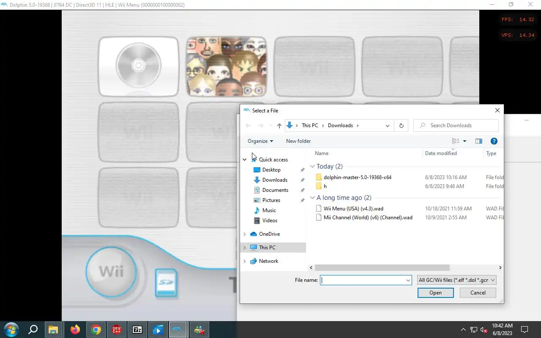Select Mii Channel (World) (v6) (Channel).wad
The width and height of the screenshot is (541, 338).
tap(368, 218)
